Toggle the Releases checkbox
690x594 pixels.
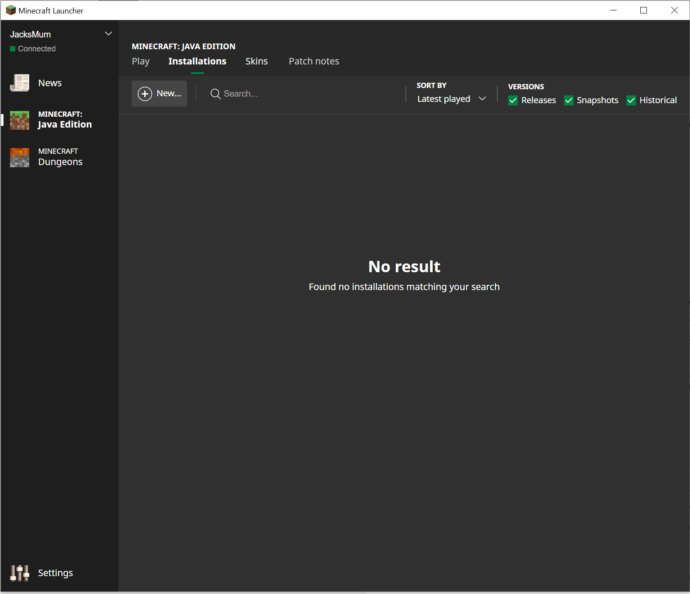pyautogui.click(x=513, y=101)
